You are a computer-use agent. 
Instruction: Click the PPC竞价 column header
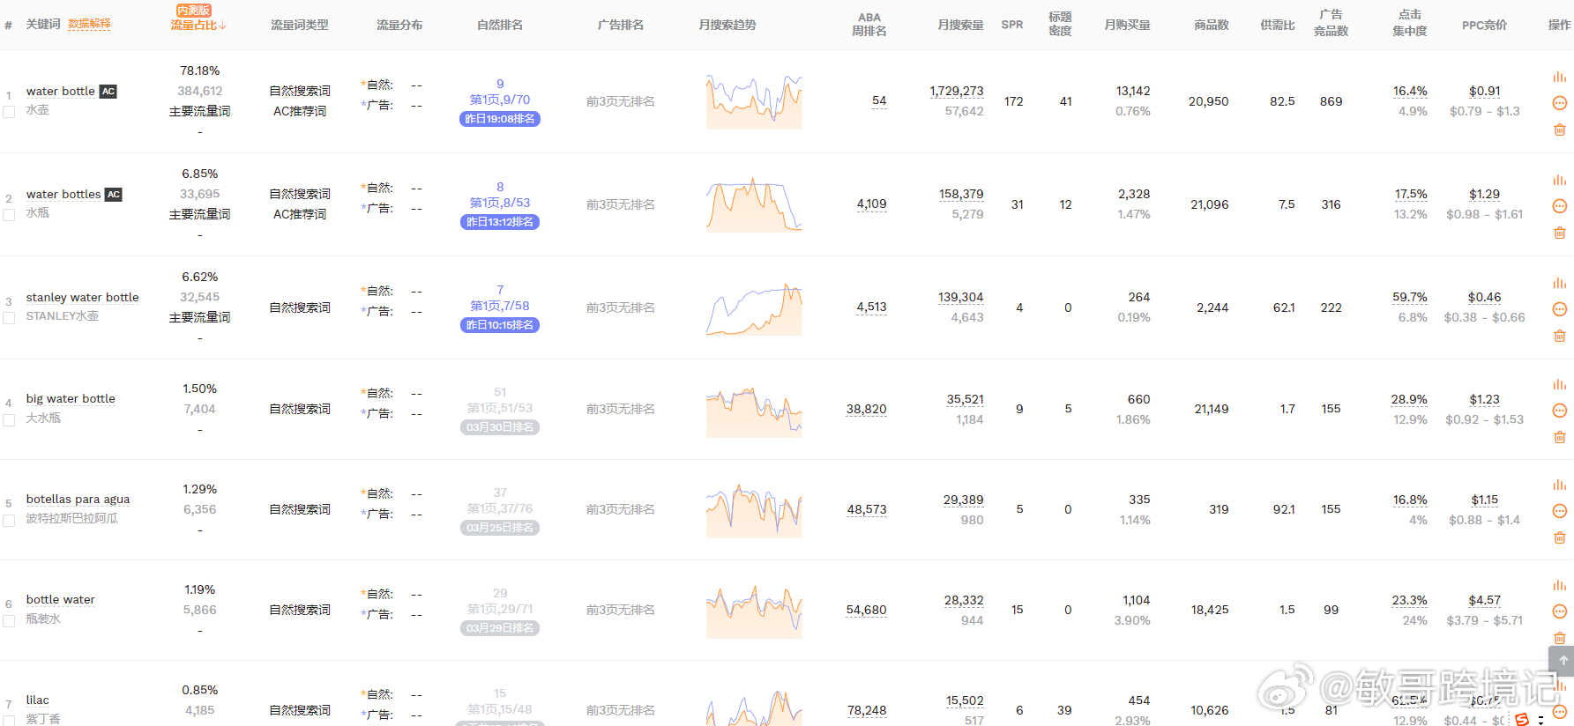[x=1484, y=26]
